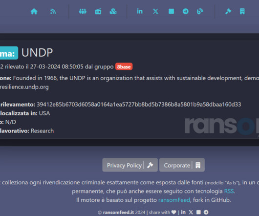
Task: Share on X from footer
Action: point(191,212)
